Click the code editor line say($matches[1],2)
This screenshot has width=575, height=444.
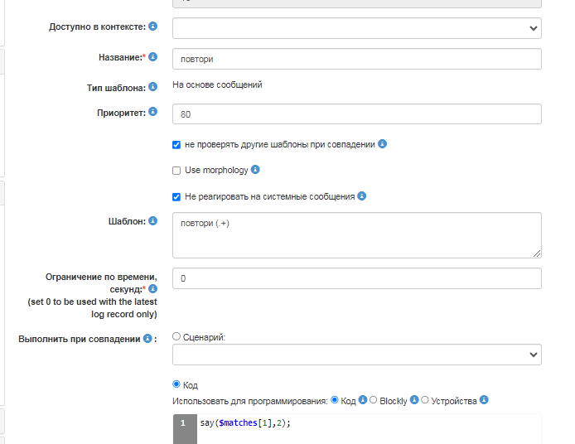[x=245, y=422]
